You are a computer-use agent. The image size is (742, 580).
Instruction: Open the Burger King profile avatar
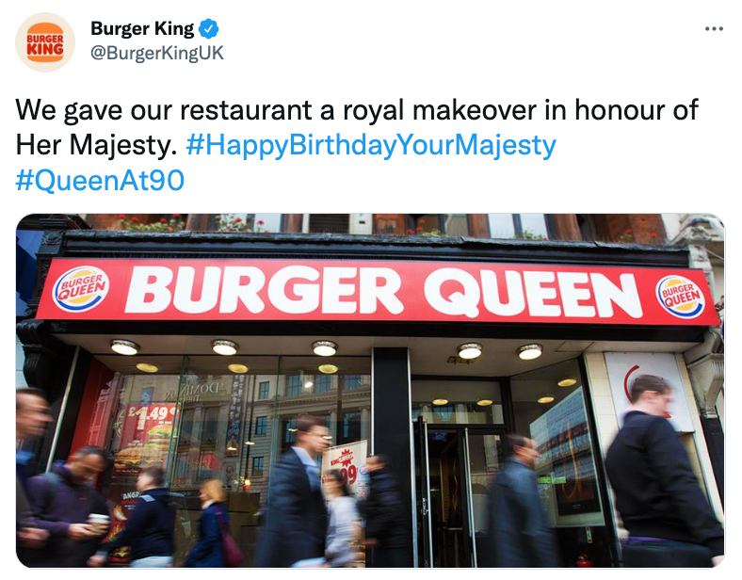(45, 42)
